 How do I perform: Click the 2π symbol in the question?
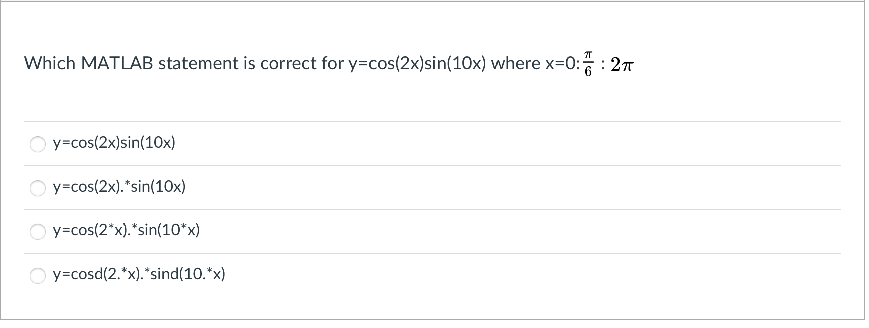621,65
